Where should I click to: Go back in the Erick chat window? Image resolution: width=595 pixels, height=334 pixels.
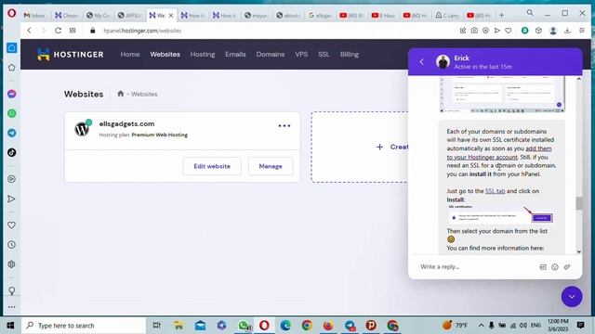click(421, 62)
